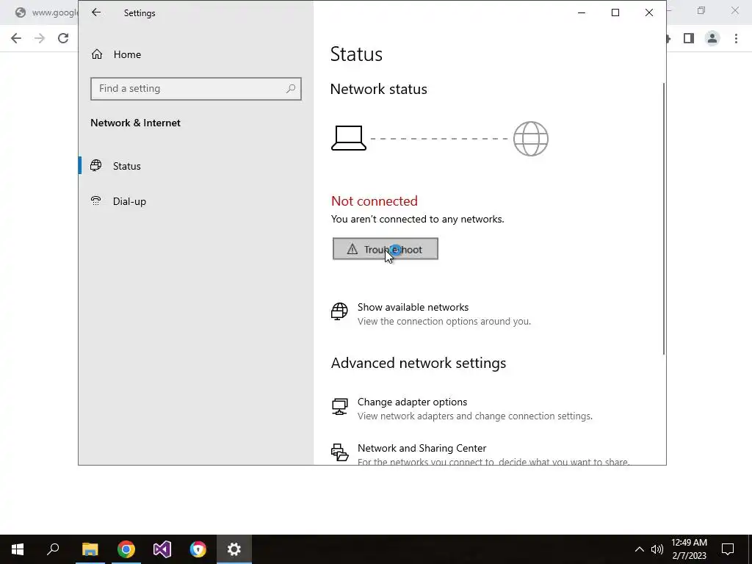Select Dial-up in the sidebar
Image resolution: width=752 pixels, height=564 pixels.
pyautogui.click(x=195, y=201)
